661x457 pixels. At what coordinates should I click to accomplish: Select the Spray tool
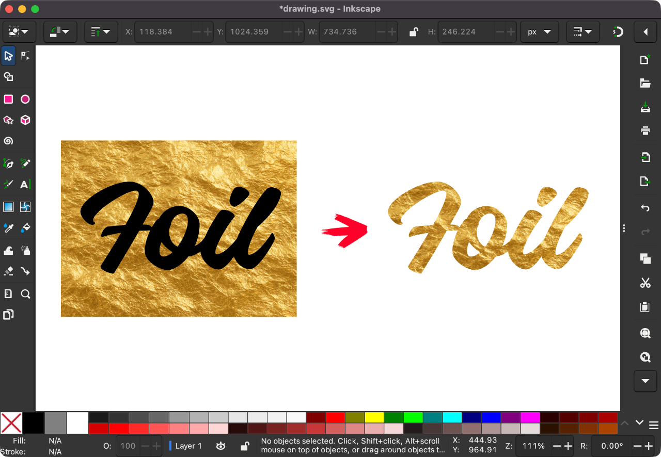click(x=25, y=251)
